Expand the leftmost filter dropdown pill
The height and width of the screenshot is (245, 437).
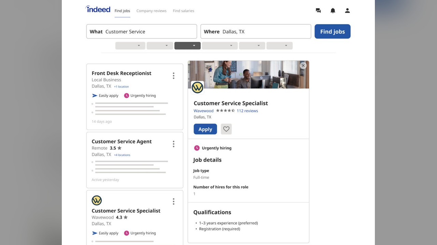[x=130, y=46]
